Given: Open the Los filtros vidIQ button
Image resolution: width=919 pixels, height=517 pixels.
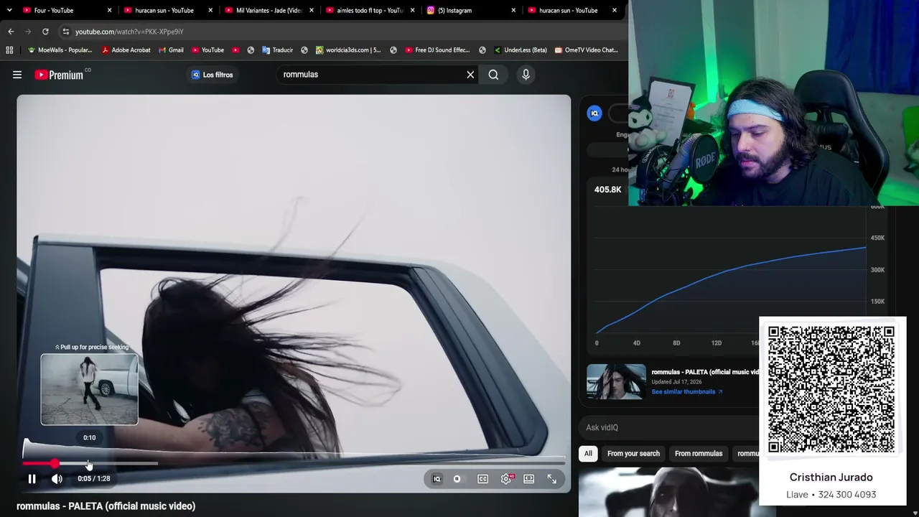Looking at the screenshot, I should coord(212,75).
